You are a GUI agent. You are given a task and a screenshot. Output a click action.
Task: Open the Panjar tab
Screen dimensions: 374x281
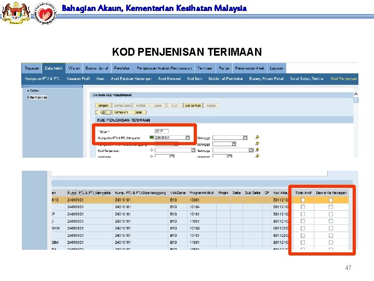[224, 68]
